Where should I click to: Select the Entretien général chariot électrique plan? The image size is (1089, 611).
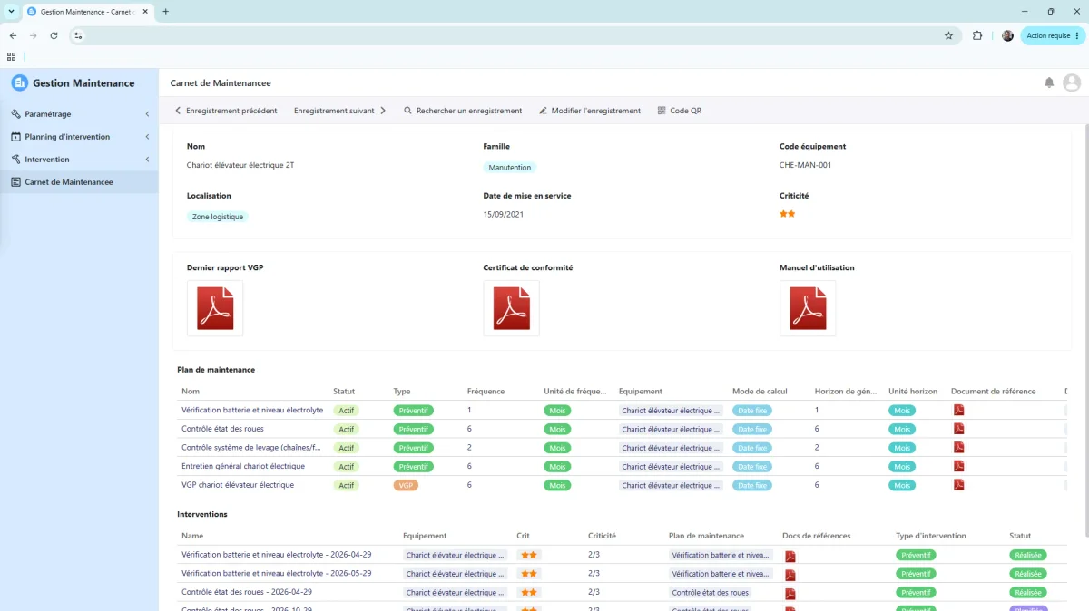243,466
